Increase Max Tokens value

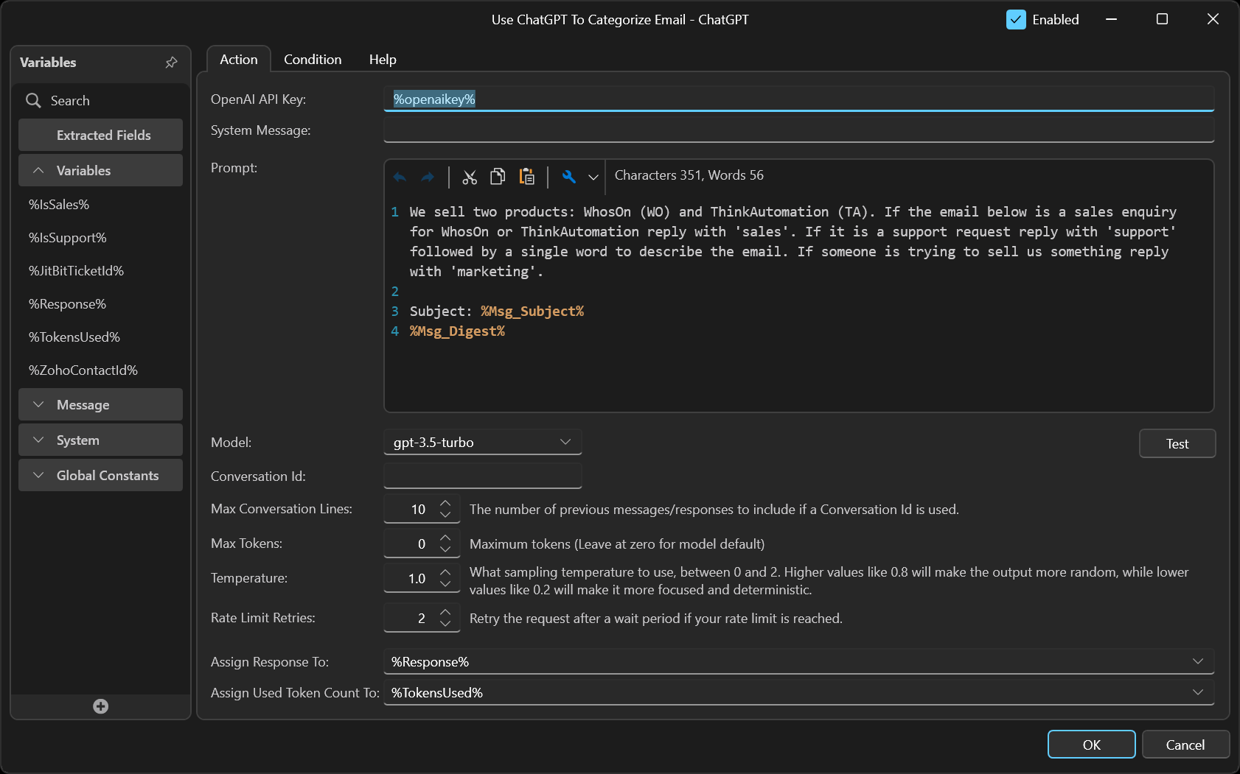point(445,537)
